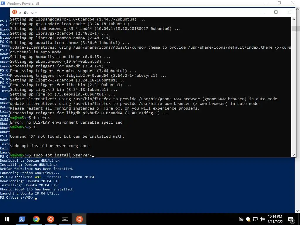Click the volume speaker tray icon
Image resolution: width=300 pixels, height=225 pixels.
(x=262, y=219)
